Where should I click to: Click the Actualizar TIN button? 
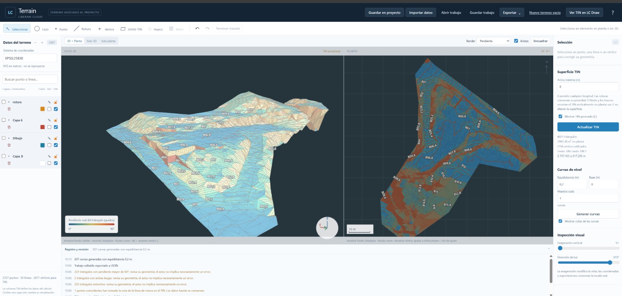click(x=588, y=127)
